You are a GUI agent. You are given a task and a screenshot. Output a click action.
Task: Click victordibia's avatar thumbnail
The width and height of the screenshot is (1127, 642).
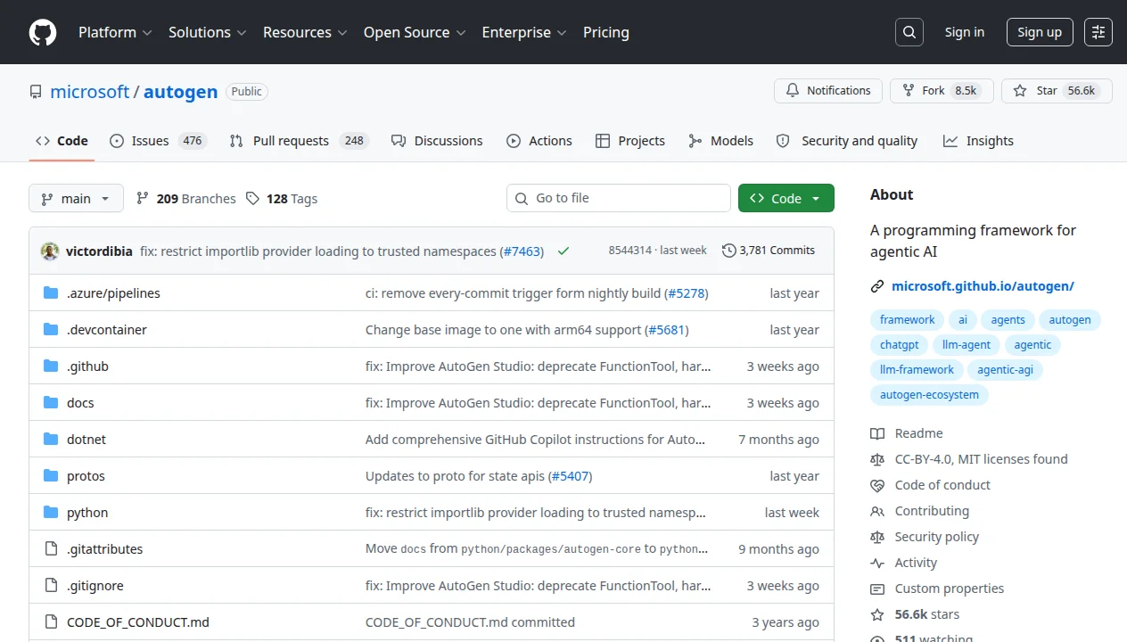[49, 251]
